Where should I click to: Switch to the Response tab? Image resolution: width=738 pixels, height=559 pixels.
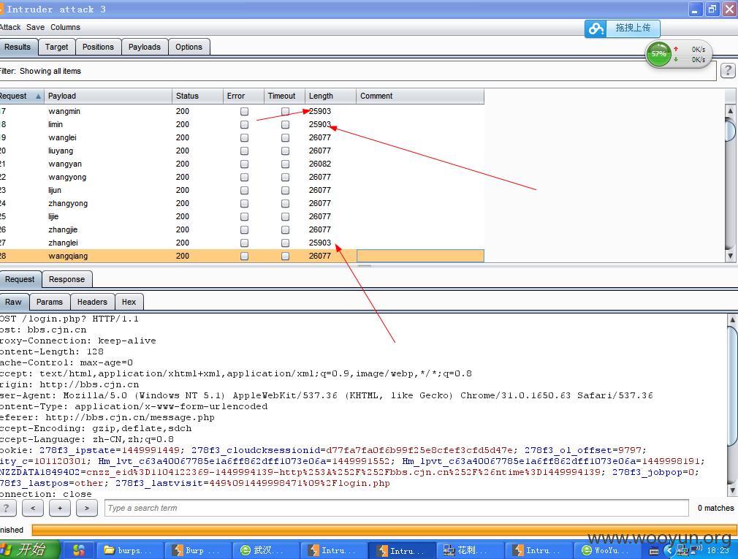(x=66, y=279)
